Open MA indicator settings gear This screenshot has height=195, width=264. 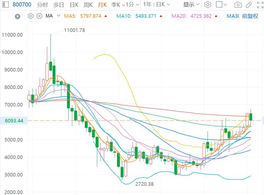click(x=31, y=16)
